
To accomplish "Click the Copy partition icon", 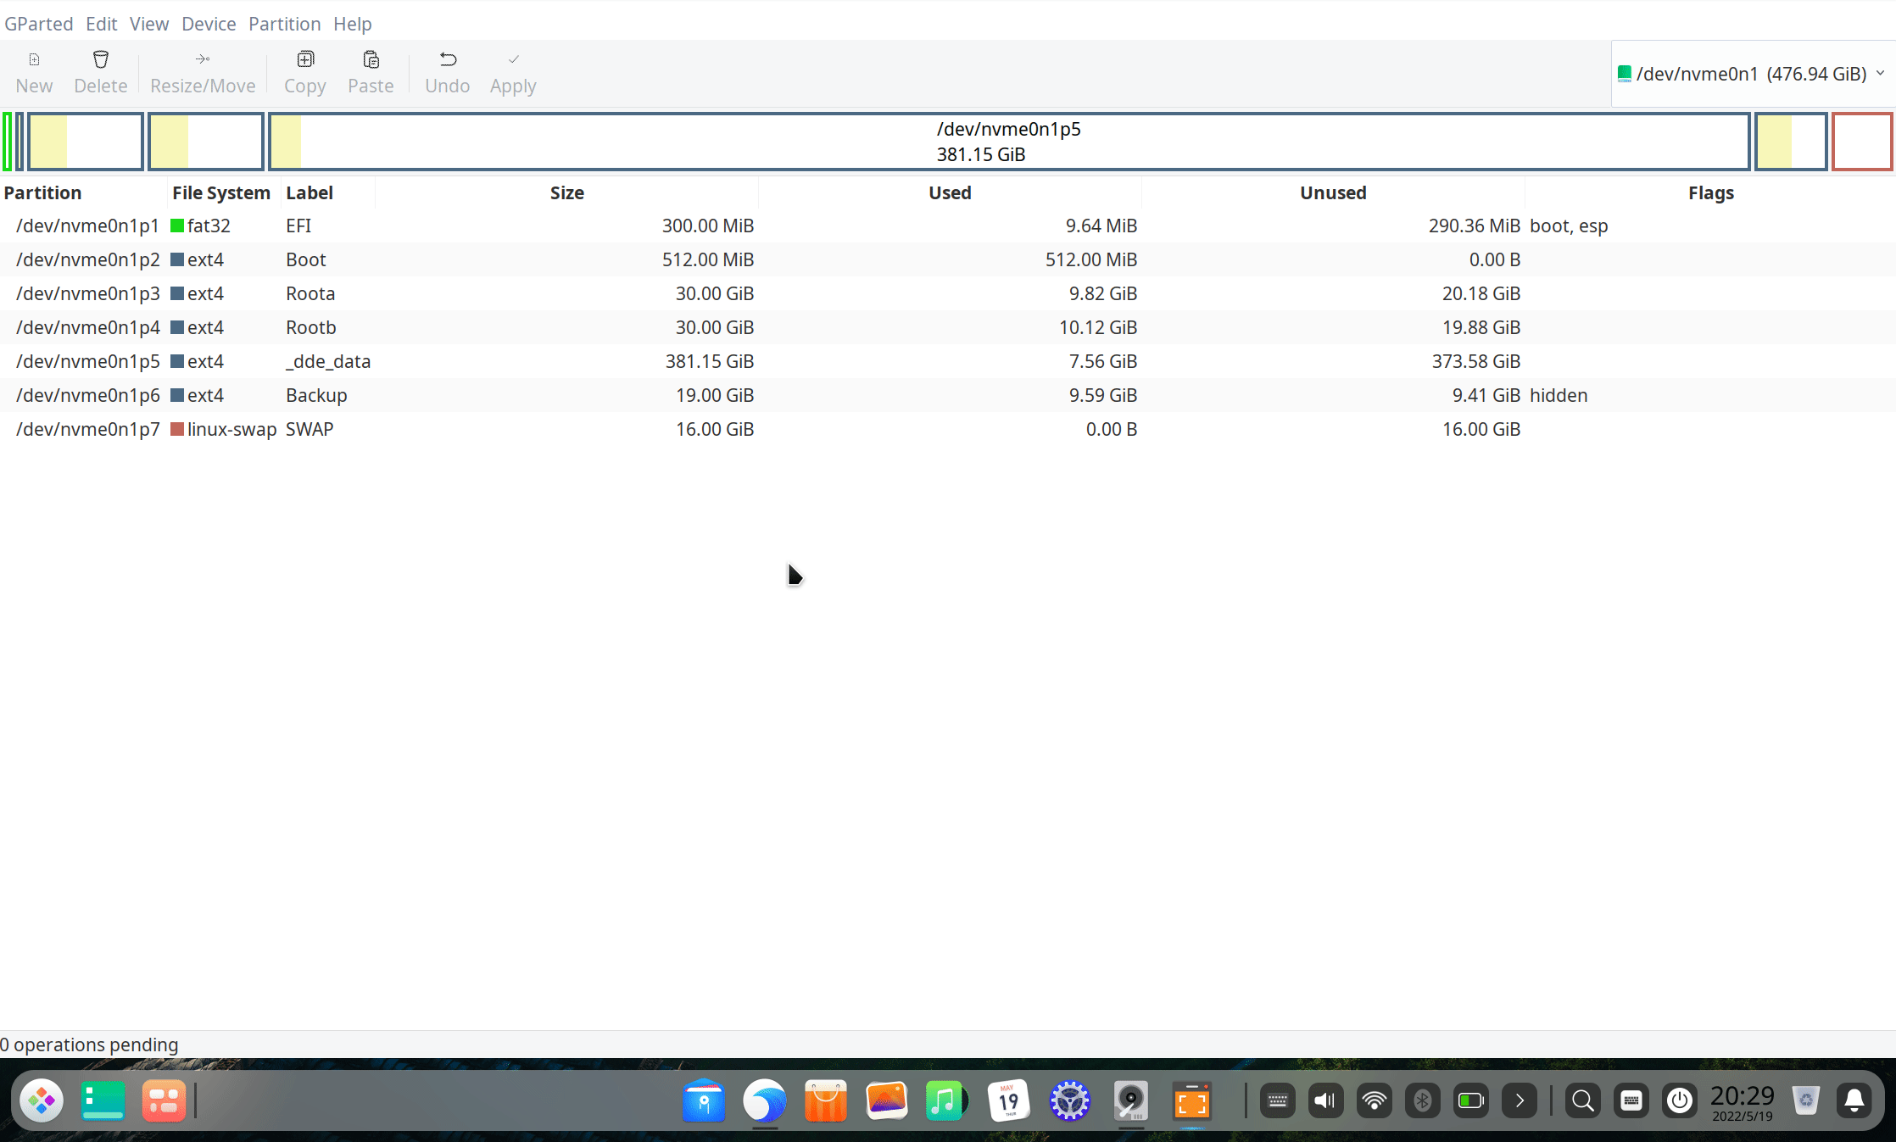I will [x=305, y=59].
